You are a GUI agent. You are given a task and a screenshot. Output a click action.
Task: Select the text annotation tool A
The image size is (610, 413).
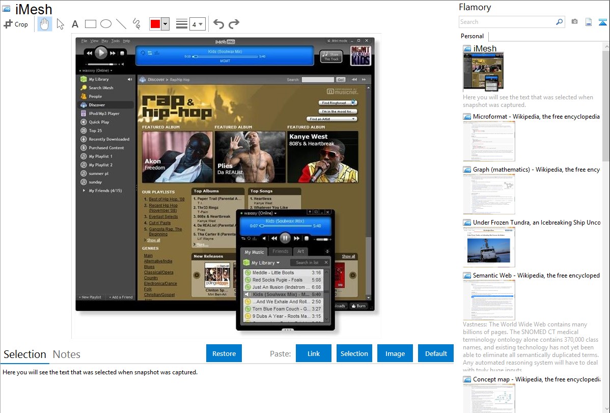[75, 24]
